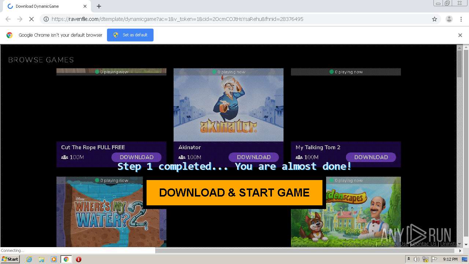Screen dimensions: 469x264
Task: Download the Akinator game
Action: point(254,157)
